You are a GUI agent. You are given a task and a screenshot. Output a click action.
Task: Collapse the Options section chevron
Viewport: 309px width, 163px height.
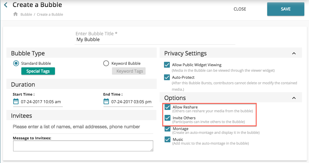click(x=294, y=98)
